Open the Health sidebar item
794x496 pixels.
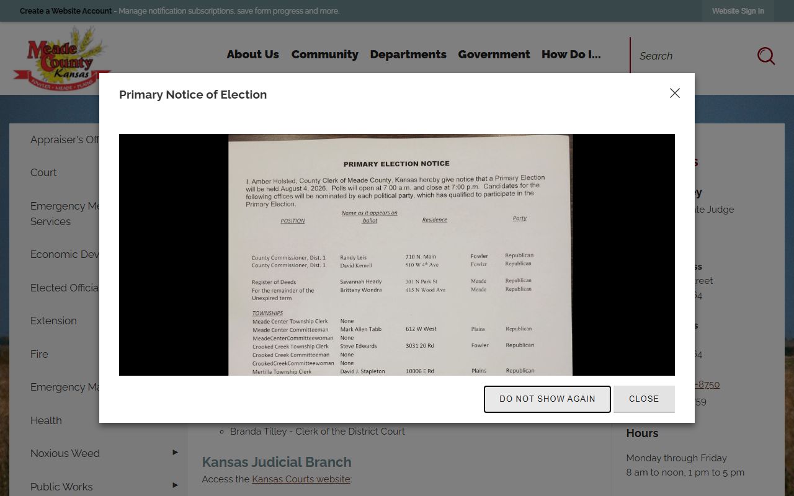(x=46, y=420)
